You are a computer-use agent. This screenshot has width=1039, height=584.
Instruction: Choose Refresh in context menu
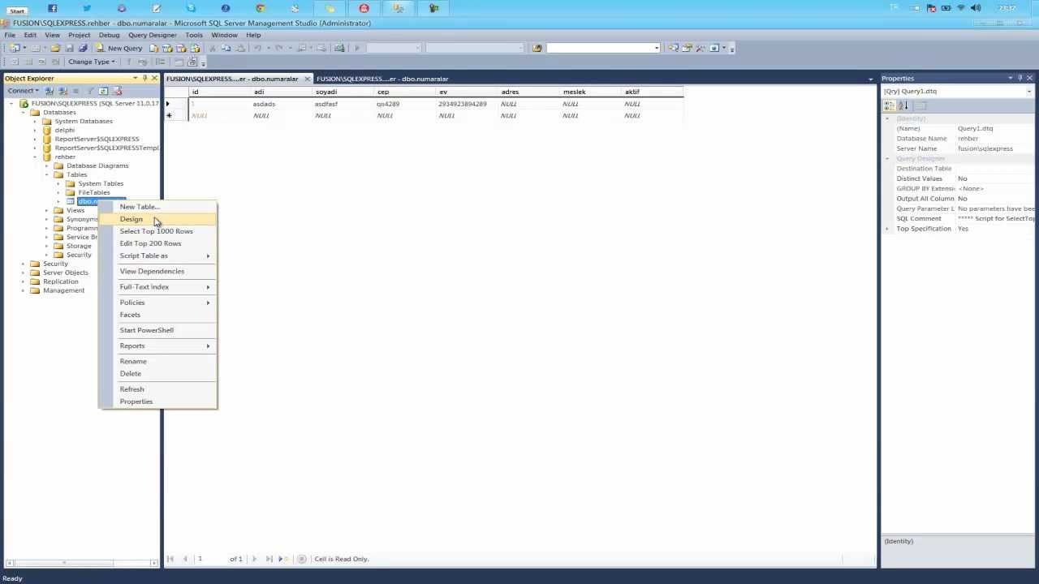pyautogui.click(x=158, y=389)
